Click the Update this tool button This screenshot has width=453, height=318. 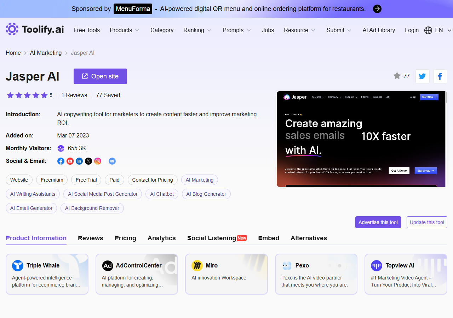[x=427, y=222]
